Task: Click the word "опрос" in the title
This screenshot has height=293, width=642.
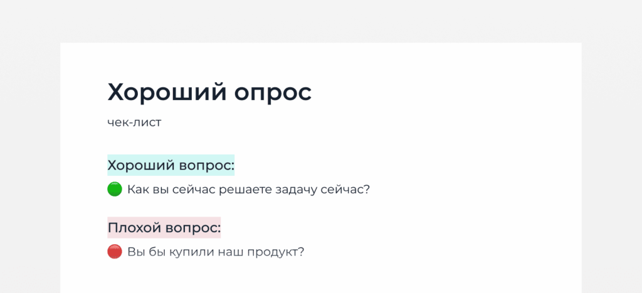Action: (273, 93)
